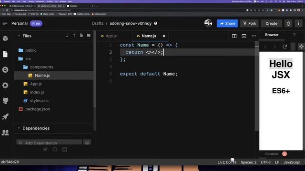Click the Free plan badge
The height and width of the screenshot is (171, 305).
click(x=36, y=23)
